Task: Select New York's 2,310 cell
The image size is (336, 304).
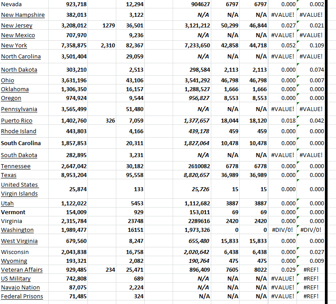Action: click(x=102, y=46)
